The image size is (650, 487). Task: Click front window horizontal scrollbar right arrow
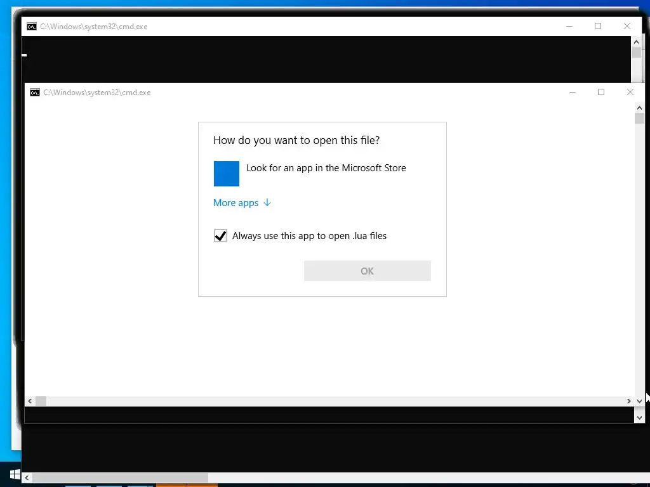point(629,401)
